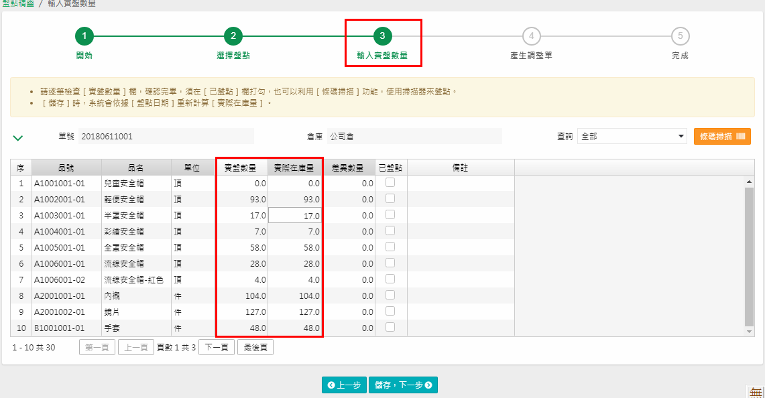Viewport: 765px width, 398px height.
Task: Click table scrollbar down arrow
Action: click(x=750, y=332)
